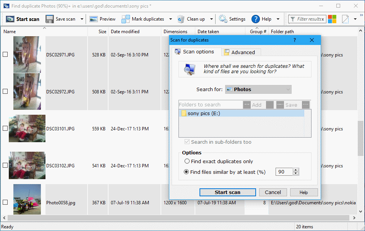365x231 pixels.
Task: Check the box beside Photo0058.jpg
Action: tap(5, 202)
